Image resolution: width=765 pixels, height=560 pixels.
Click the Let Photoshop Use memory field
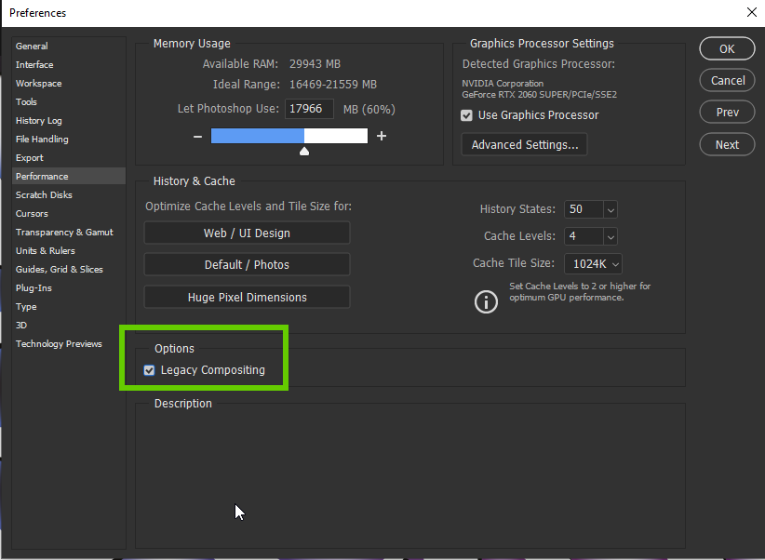point(309,108)
